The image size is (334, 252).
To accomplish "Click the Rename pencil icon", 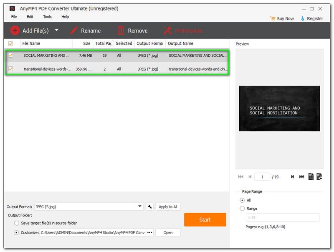I will [74, 31].
